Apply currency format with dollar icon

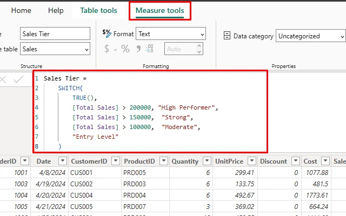coord(107,49)
